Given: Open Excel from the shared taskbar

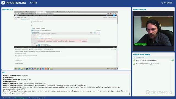Looking at the screenshot, I should (x=38, y=69).
